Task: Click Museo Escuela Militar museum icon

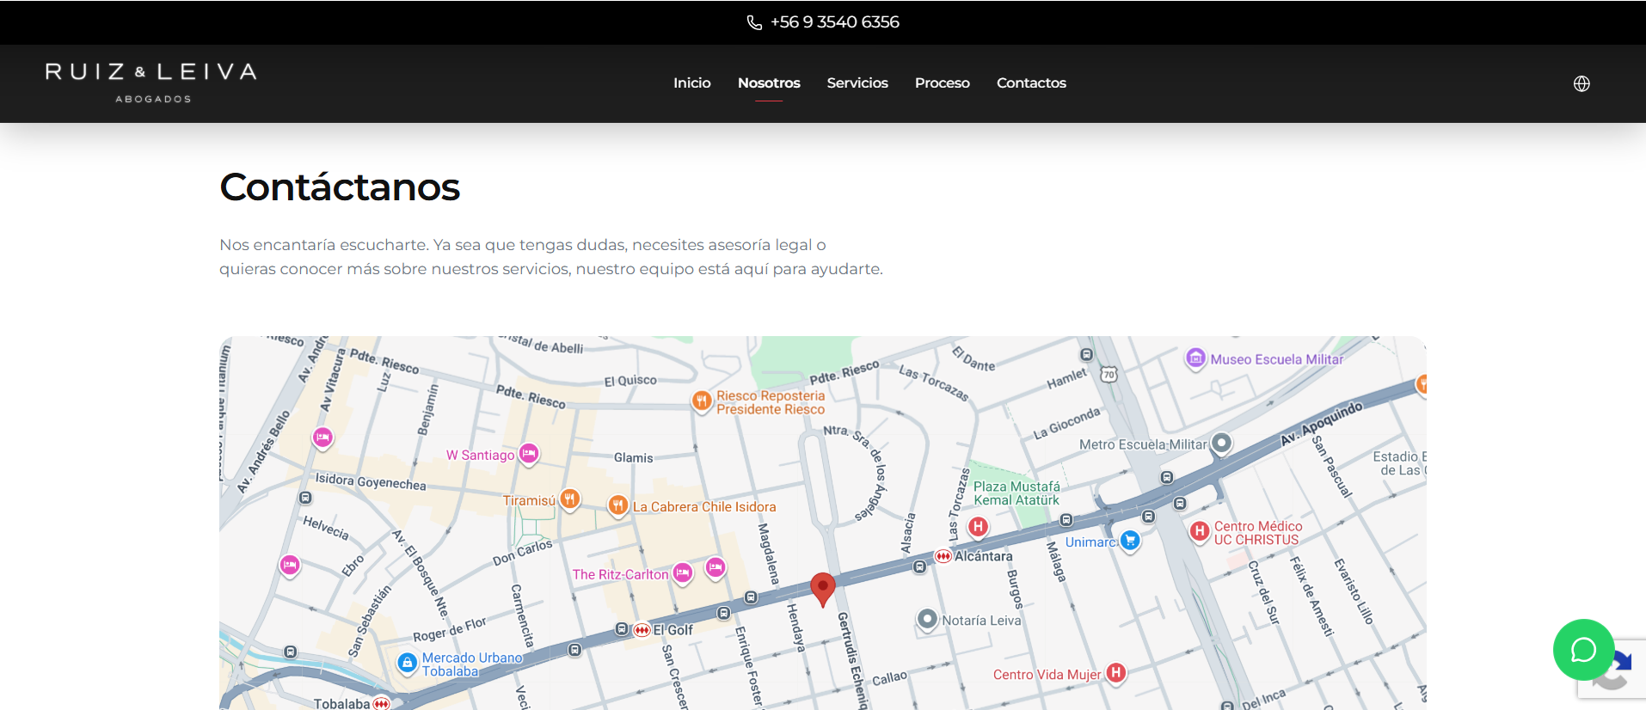Action: [1195, 358]
